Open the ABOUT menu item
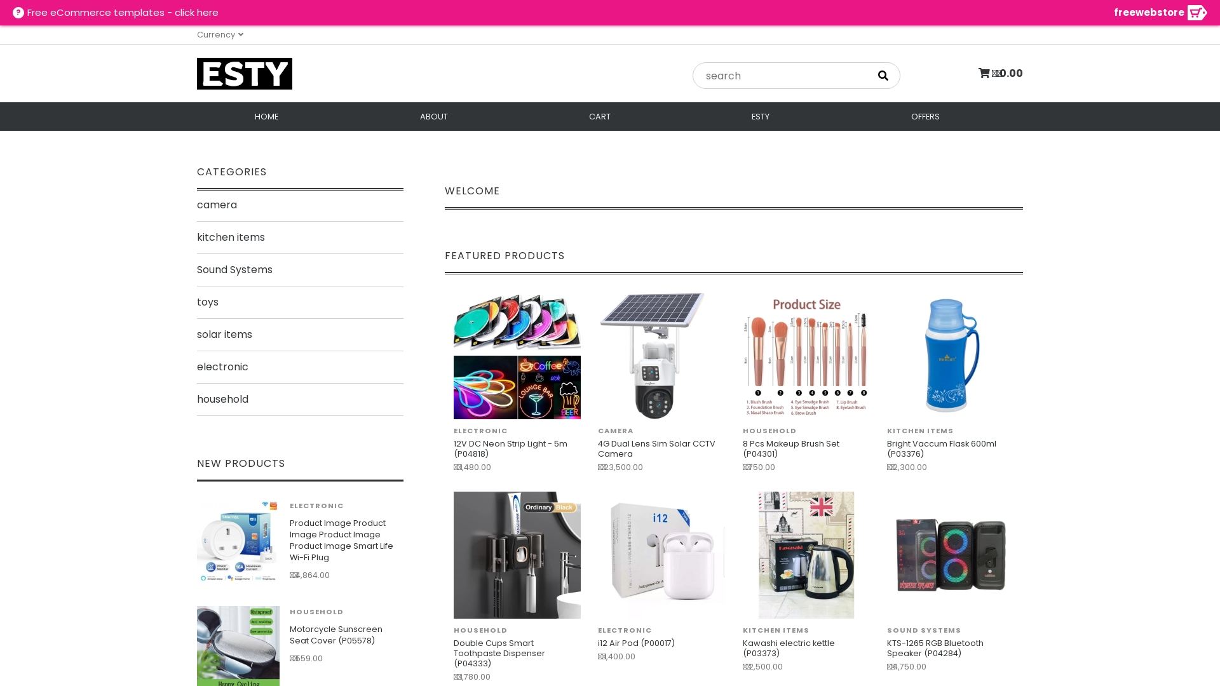1220x686 pixels. [x=434, y=117]
